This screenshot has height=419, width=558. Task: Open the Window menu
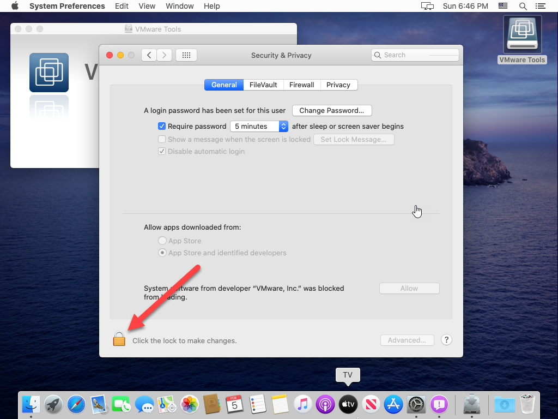[x=180, y=6]
